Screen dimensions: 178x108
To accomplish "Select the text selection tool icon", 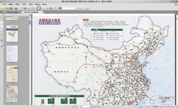I will click(47, 8).
